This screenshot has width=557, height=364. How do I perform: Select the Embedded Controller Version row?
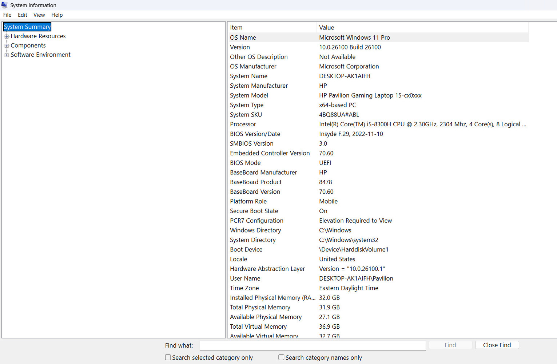378,153
